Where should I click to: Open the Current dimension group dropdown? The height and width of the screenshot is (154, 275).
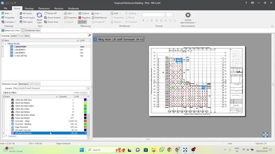coord(88,88)
